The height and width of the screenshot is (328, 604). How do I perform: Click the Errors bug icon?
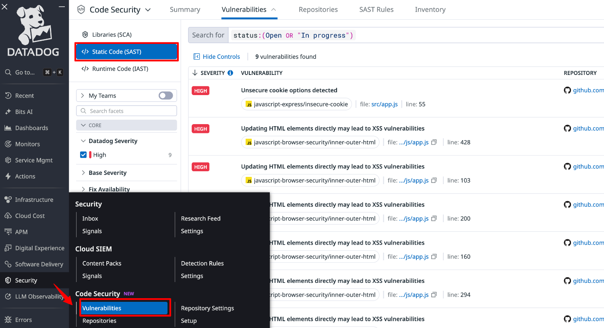click(8, 320)
